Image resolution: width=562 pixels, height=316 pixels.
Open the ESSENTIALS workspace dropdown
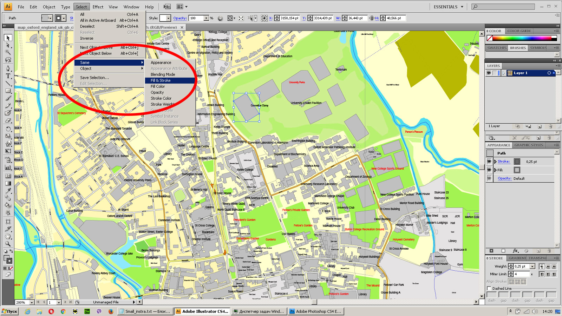(449, 7)
